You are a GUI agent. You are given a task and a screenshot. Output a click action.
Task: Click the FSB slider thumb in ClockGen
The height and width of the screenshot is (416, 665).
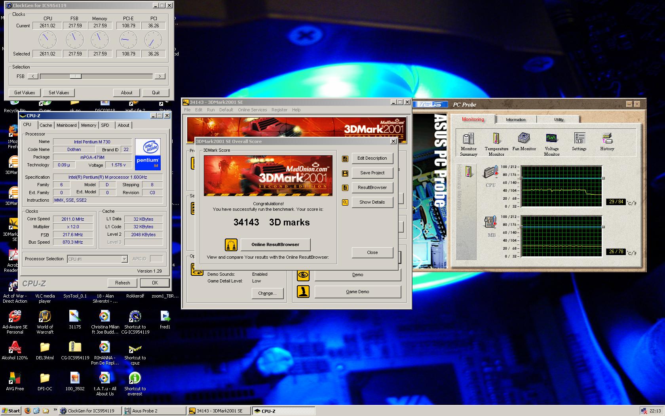pyautogui.click(x=76, y=76)
